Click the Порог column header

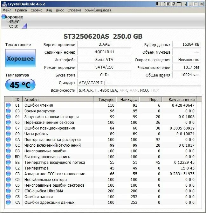click(151, 99)
